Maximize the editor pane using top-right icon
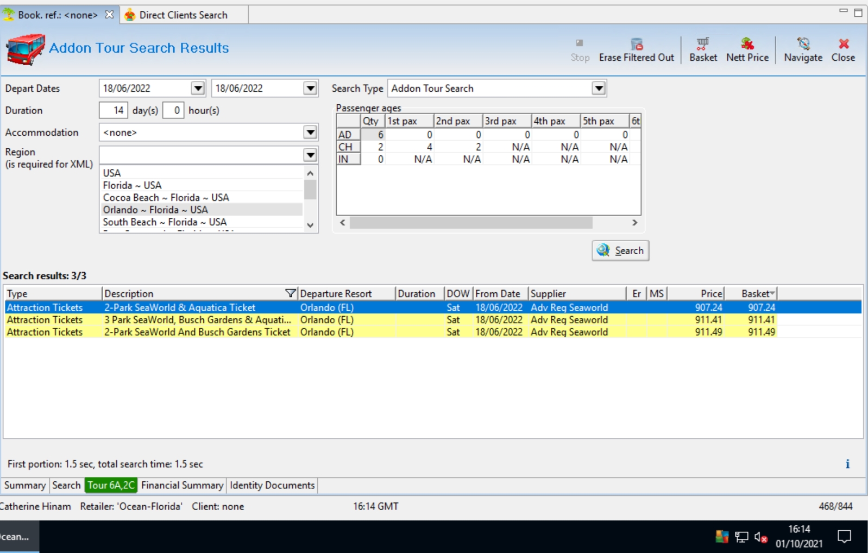868x553 pixels. [x=858, y=12]
